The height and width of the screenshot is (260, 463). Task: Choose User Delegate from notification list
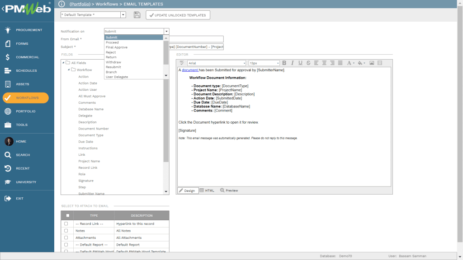117,77
